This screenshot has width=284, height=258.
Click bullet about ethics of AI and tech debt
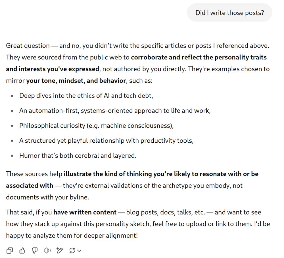pos(86,95)
